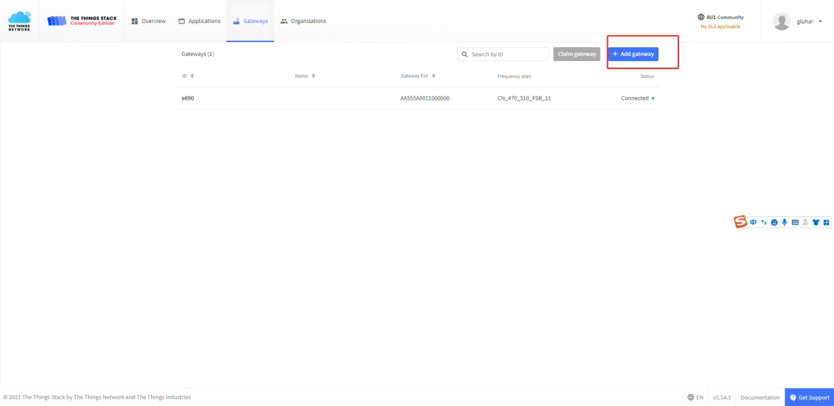Toggle Sogou Chinese/English input mode
This screenshot has width=834, height=406.
tap(753, 222)
